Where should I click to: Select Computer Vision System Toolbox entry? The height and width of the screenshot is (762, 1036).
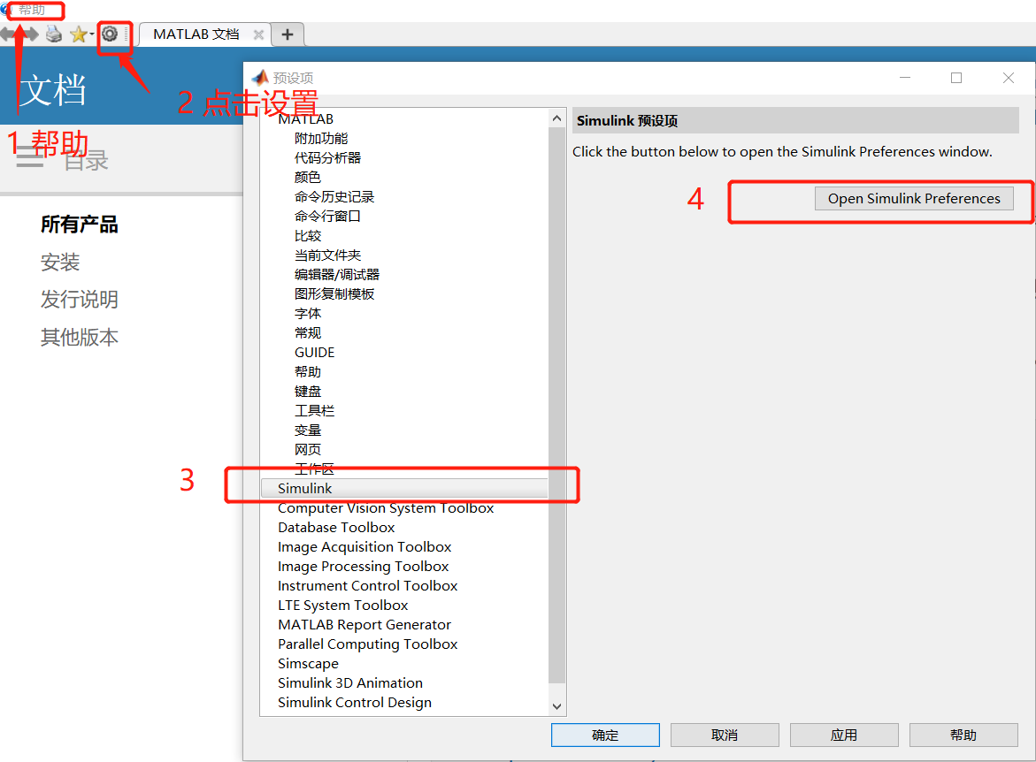pyautogui.click(x=386, y=507)
